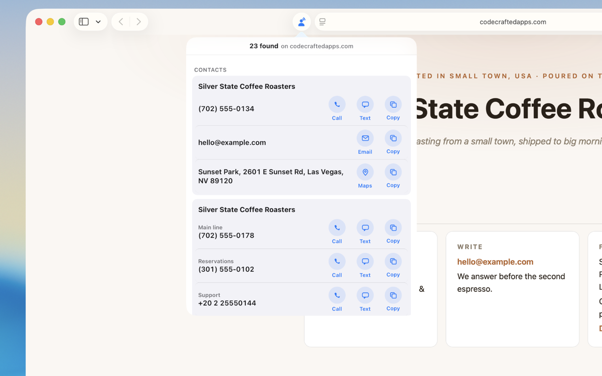Image resolution: width=602 pixels, height=376 pixels.
Task: Go forward to next page
Action: tap(138, 22)
